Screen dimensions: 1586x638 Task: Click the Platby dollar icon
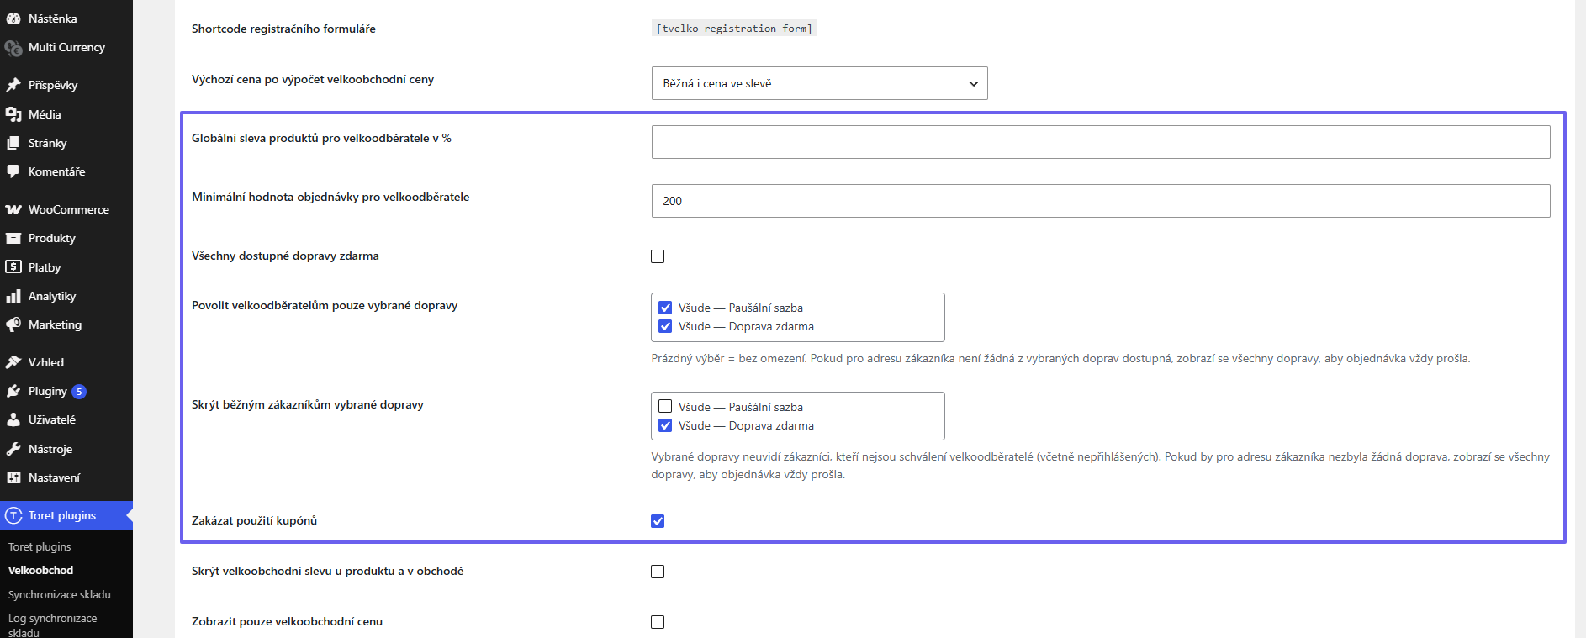(13, 267)
